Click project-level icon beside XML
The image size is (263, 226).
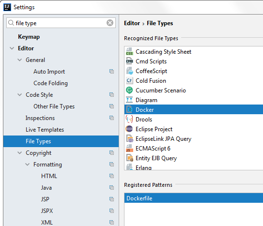(111, 222)
